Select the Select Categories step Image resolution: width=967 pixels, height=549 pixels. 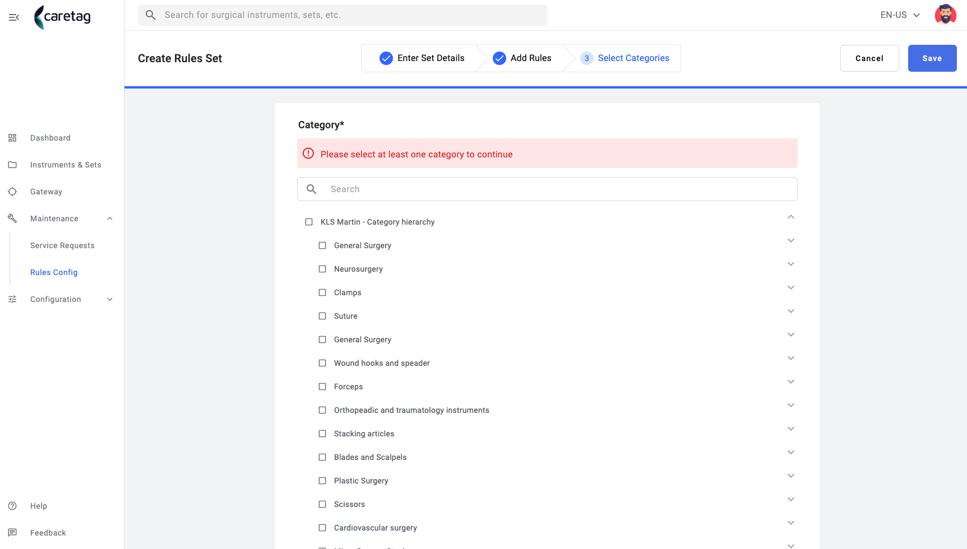click(x=625, y=58)
